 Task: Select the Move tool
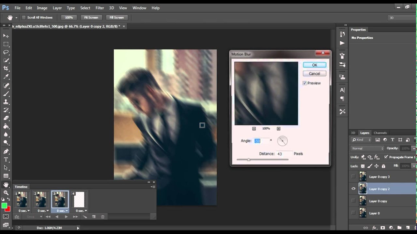point(6,36)
